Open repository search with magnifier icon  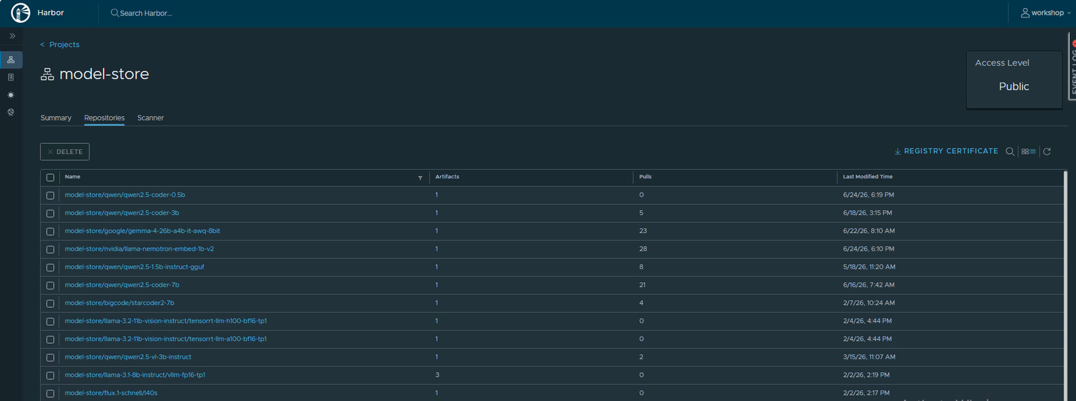(1009, 152)
